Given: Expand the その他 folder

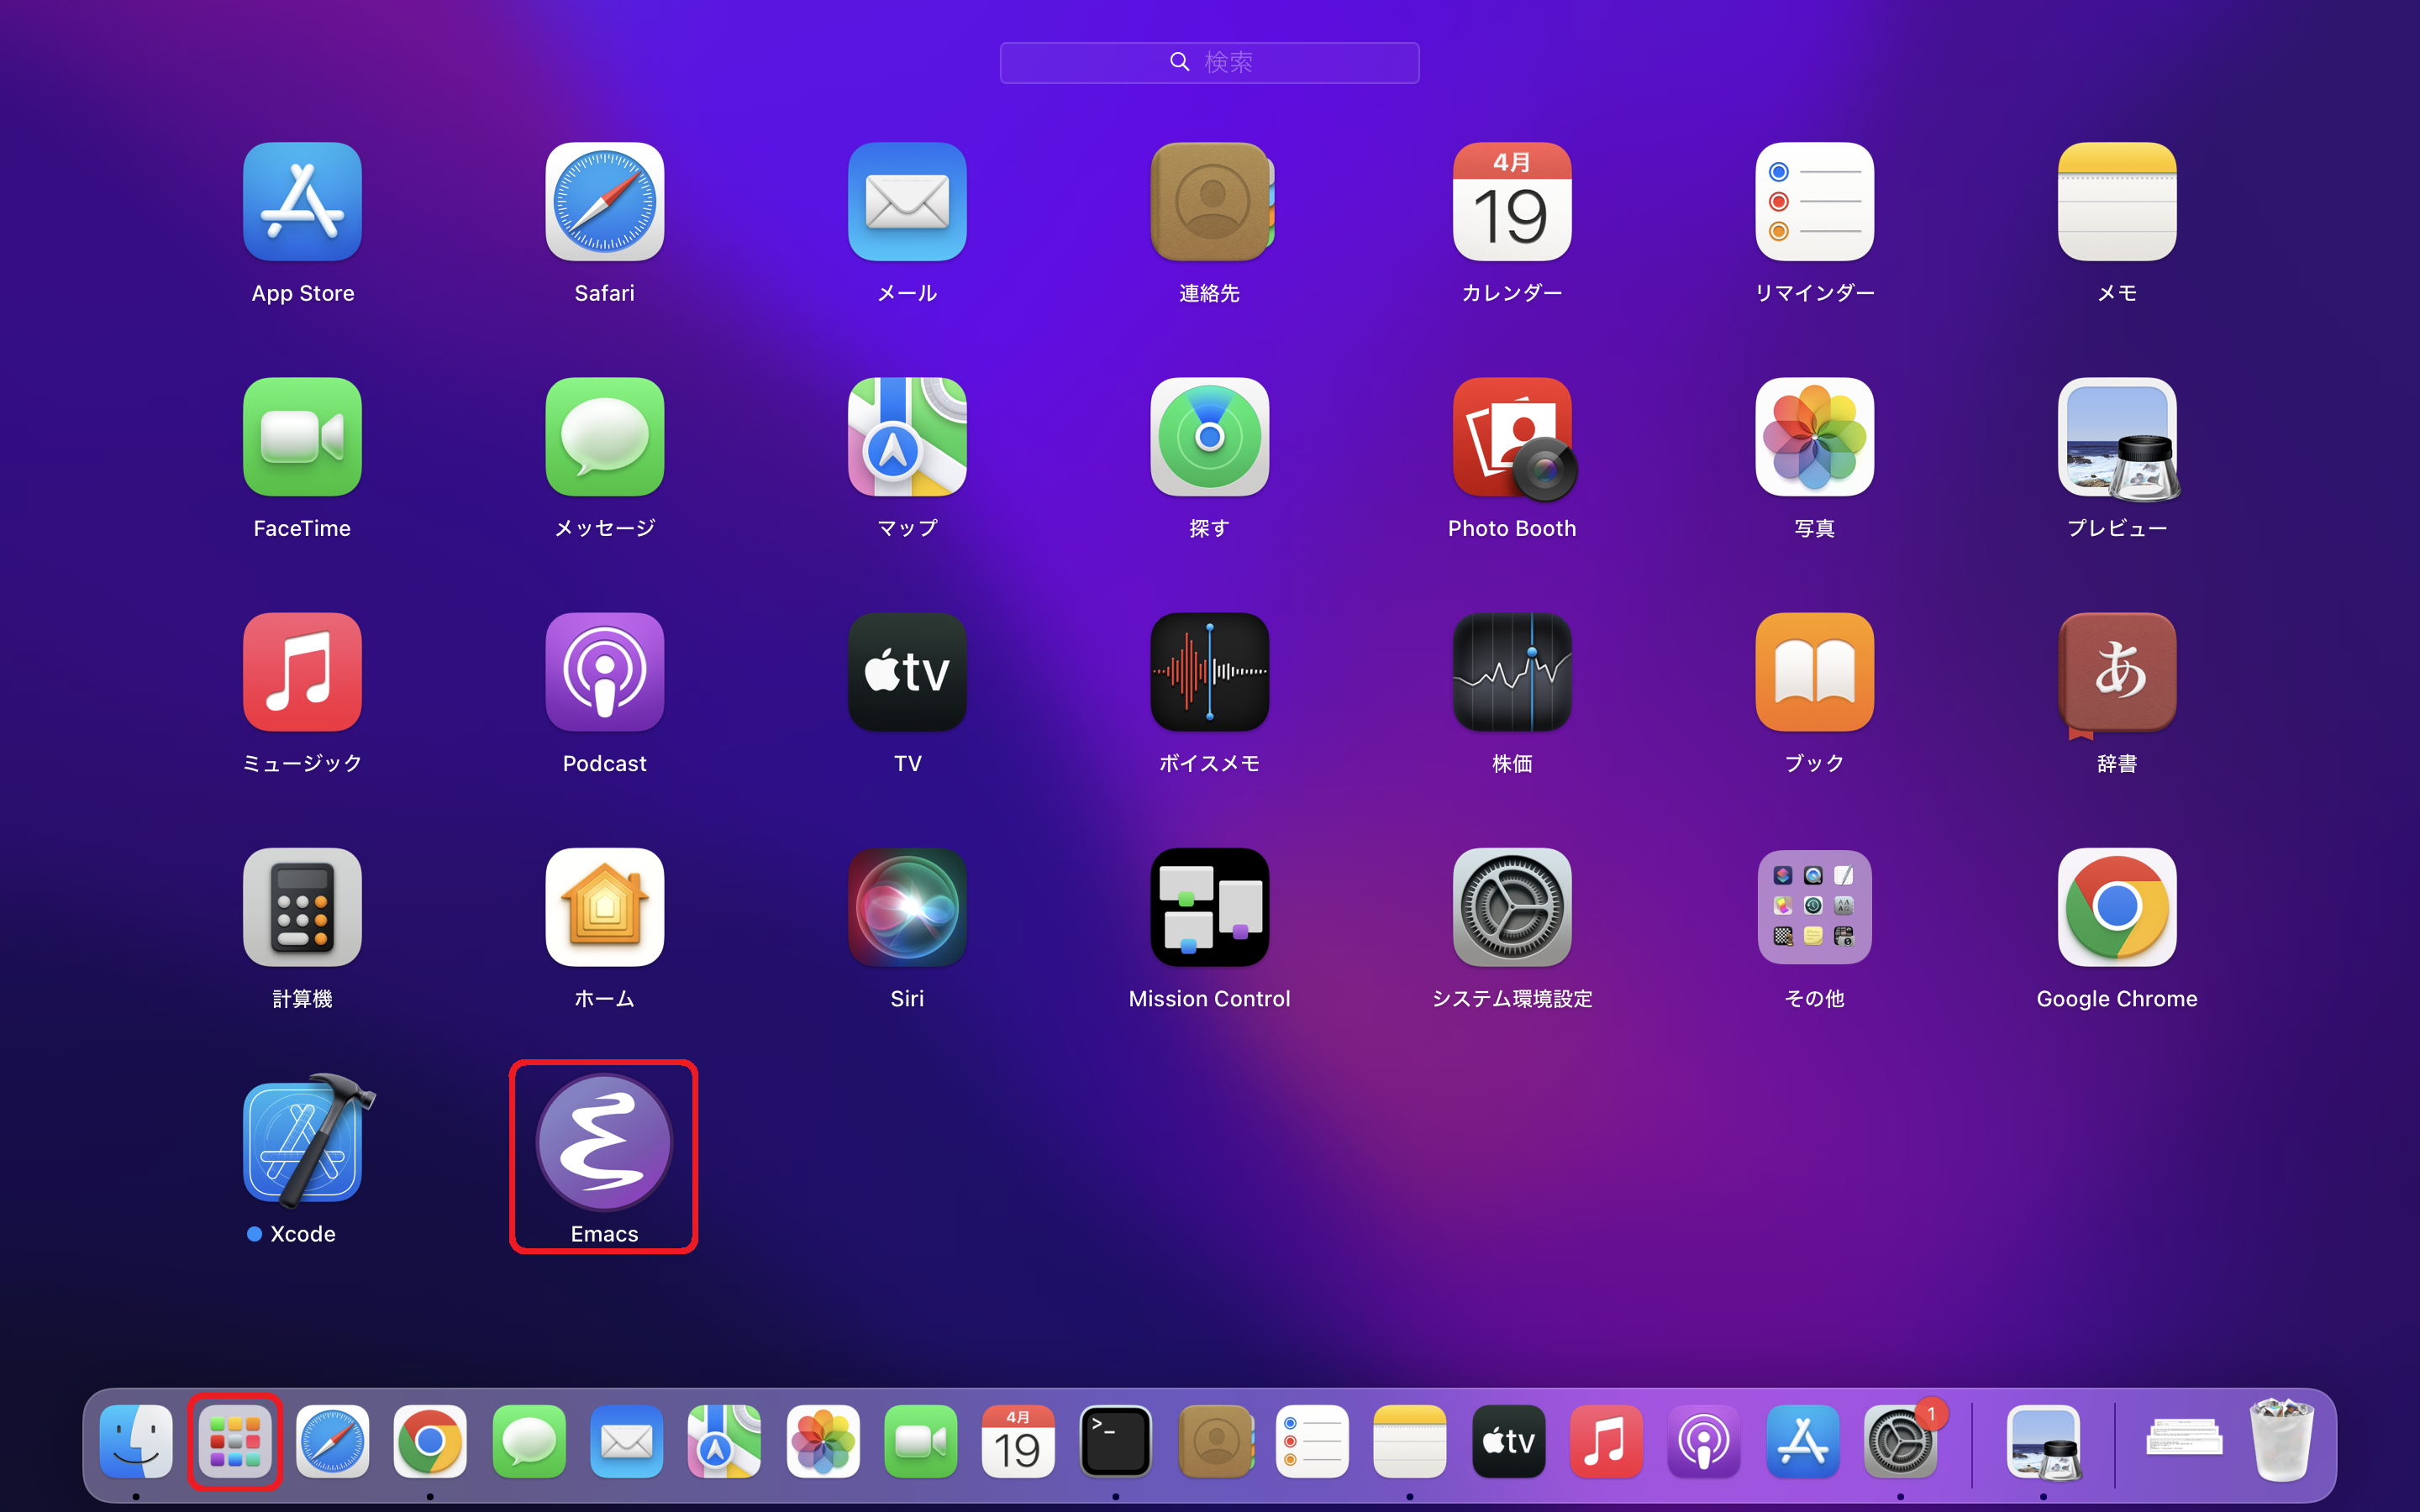Looking at the screenshot, I should coord(1814,907).
